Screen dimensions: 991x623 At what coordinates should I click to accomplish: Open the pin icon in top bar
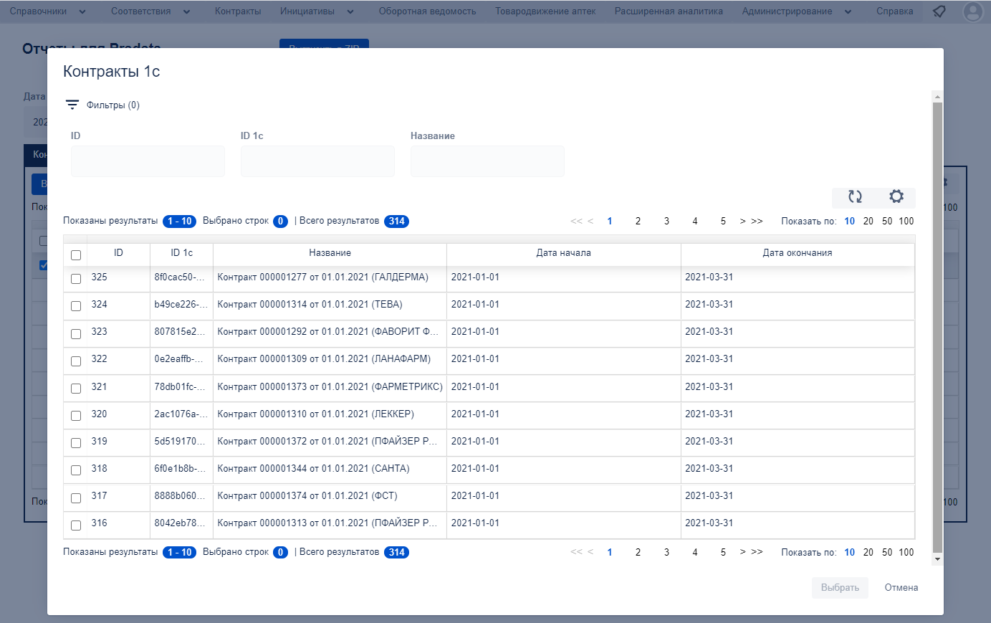click(939, 11)
